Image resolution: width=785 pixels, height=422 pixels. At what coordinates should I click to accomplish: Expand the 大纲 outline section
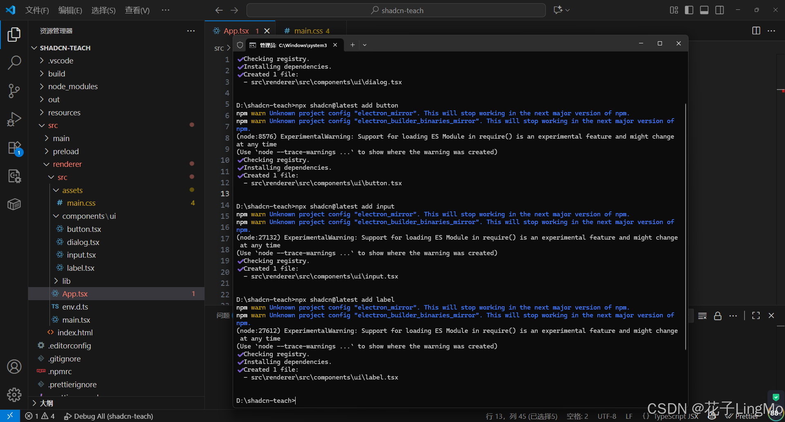pos(116,403)
